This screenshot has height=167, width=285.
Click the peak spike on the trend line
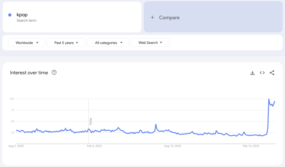[x=269, y=99]
